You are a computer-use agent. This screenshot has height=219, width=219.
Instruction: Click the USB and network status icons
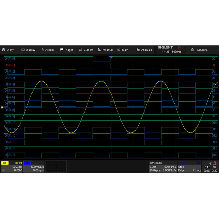click(211, 163)
